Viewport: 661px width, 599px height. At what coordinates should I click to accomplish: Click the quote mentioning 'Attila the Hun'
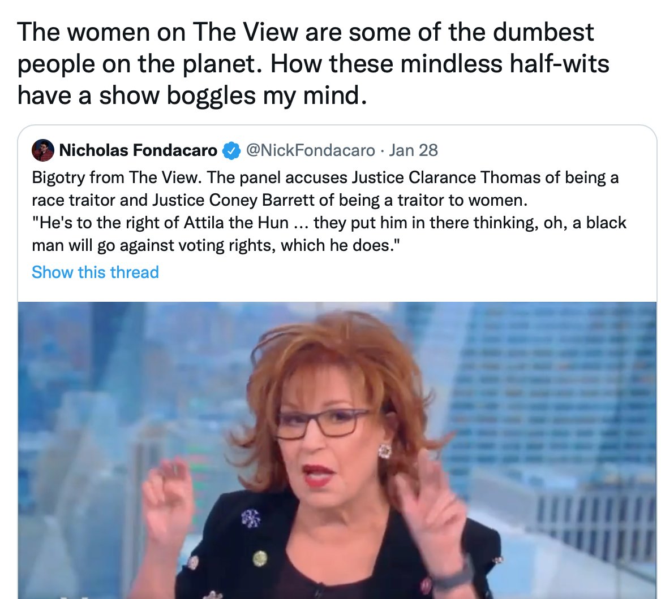point(329,223)
